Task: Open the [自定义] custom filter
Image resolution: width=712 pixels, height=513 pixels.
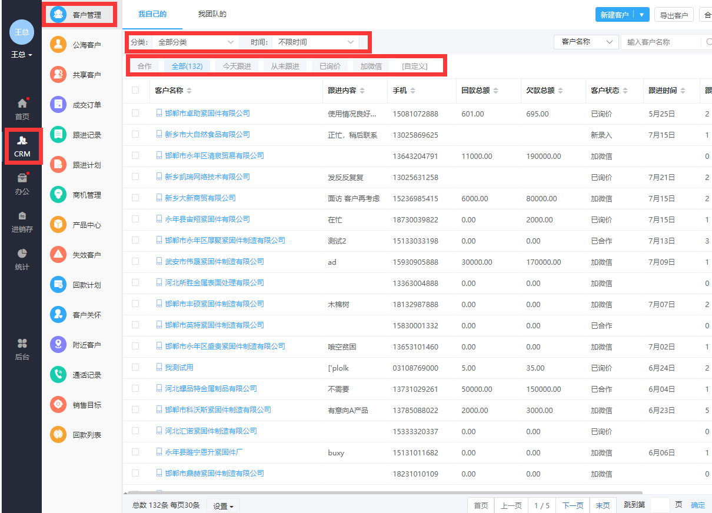Action: [415, 66]
